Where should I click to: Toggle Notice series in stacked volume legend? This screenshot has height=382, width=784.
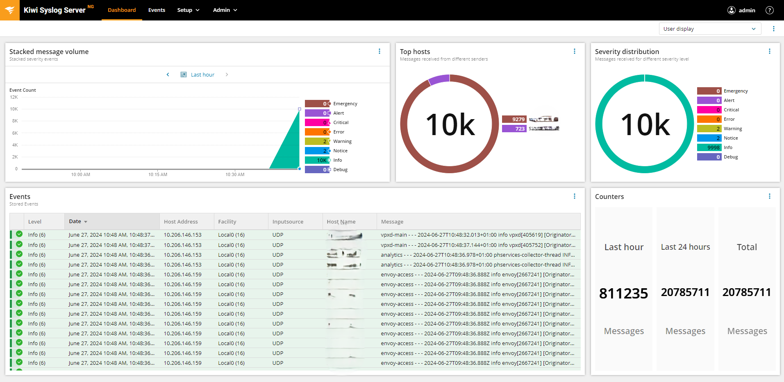[x=326, y=151]
